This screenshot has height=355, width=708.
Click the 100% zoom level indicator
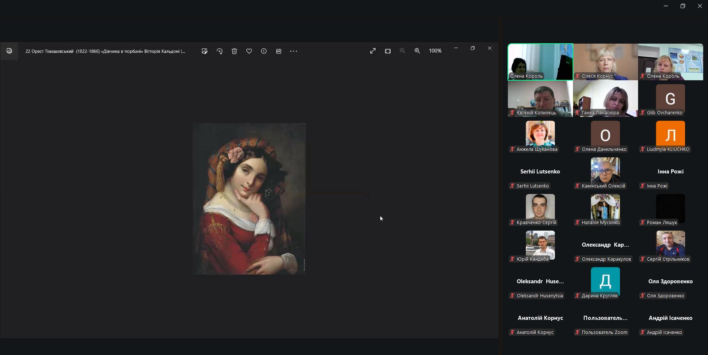[435, 51]
